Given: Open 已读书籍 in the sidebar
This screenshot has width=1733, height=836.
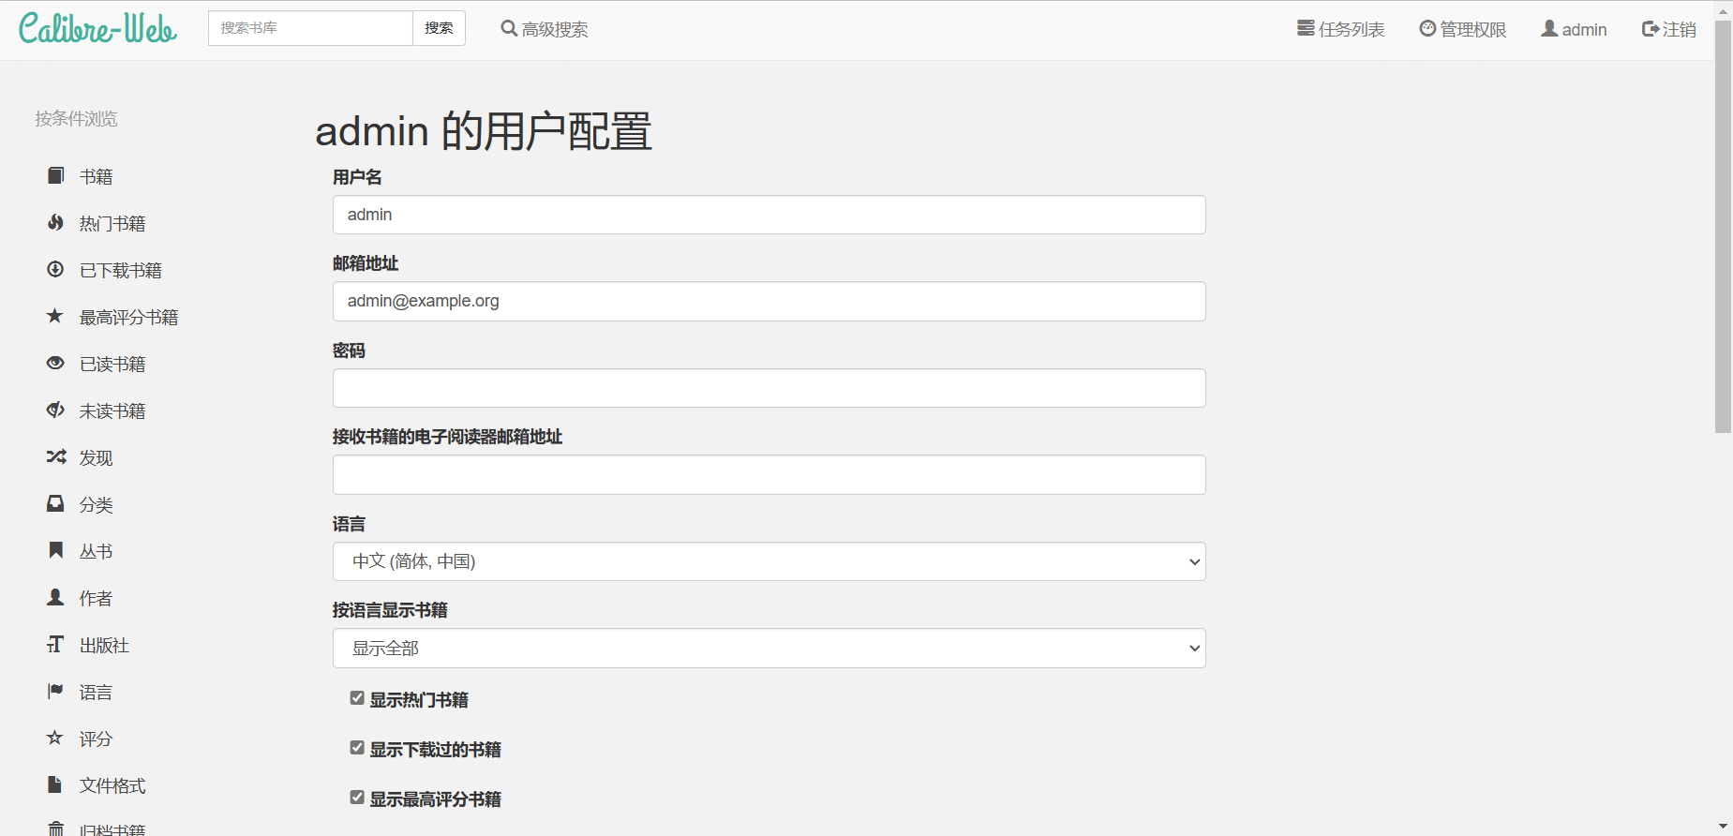Looking at the screenshot, I should point(112,364).
